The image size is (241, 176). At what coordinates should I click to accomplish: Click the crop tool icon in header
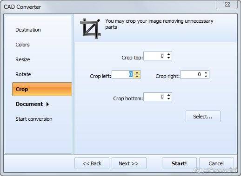(x=91, y=28)
